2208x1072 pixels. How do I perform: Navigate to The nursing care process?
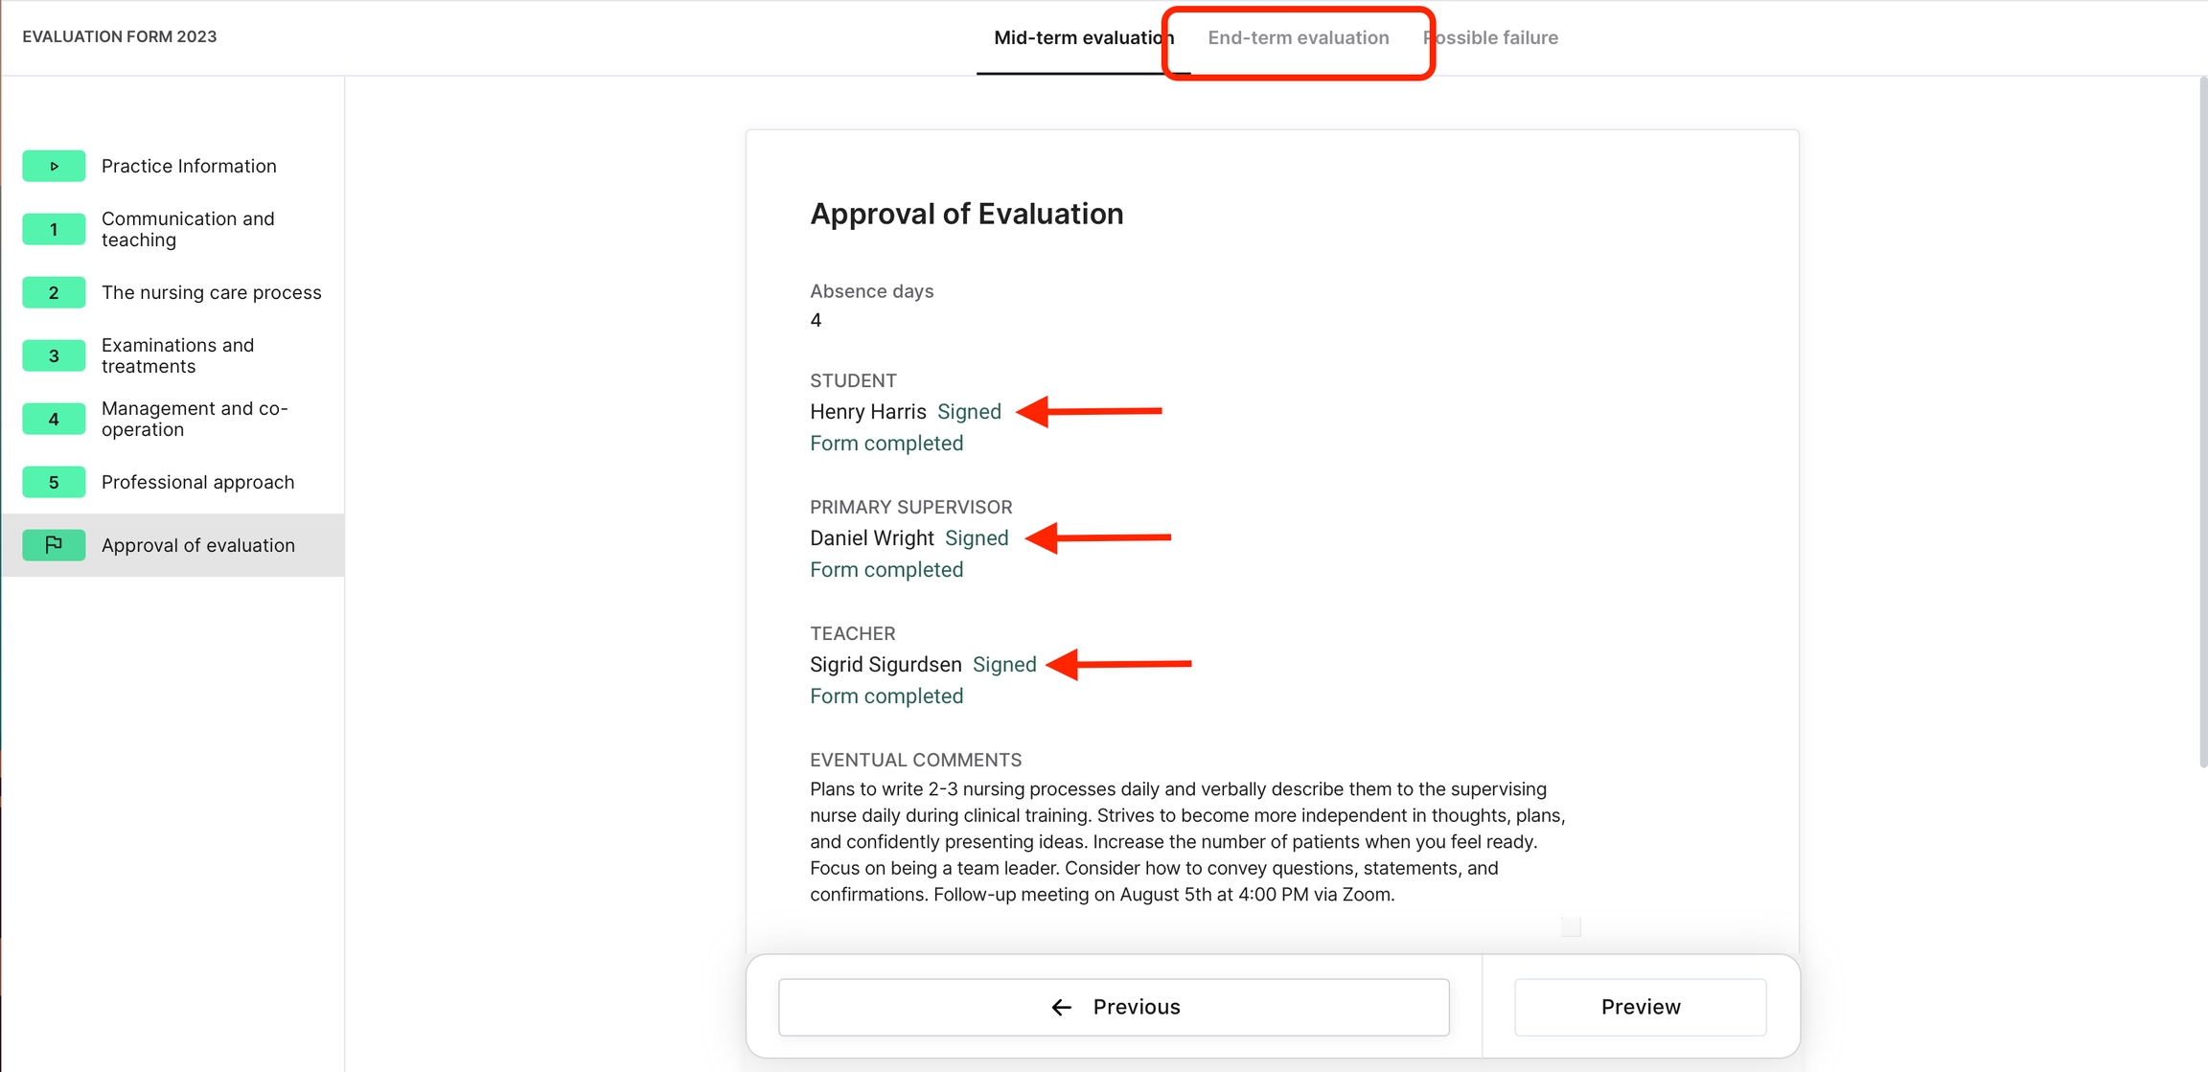point(211,292)
